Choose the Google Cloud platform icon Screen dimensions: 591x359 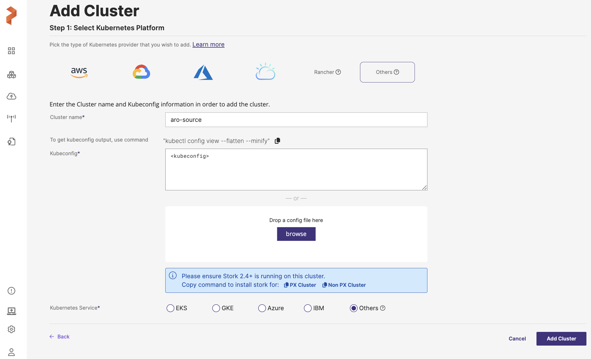(x=141, y=72)
